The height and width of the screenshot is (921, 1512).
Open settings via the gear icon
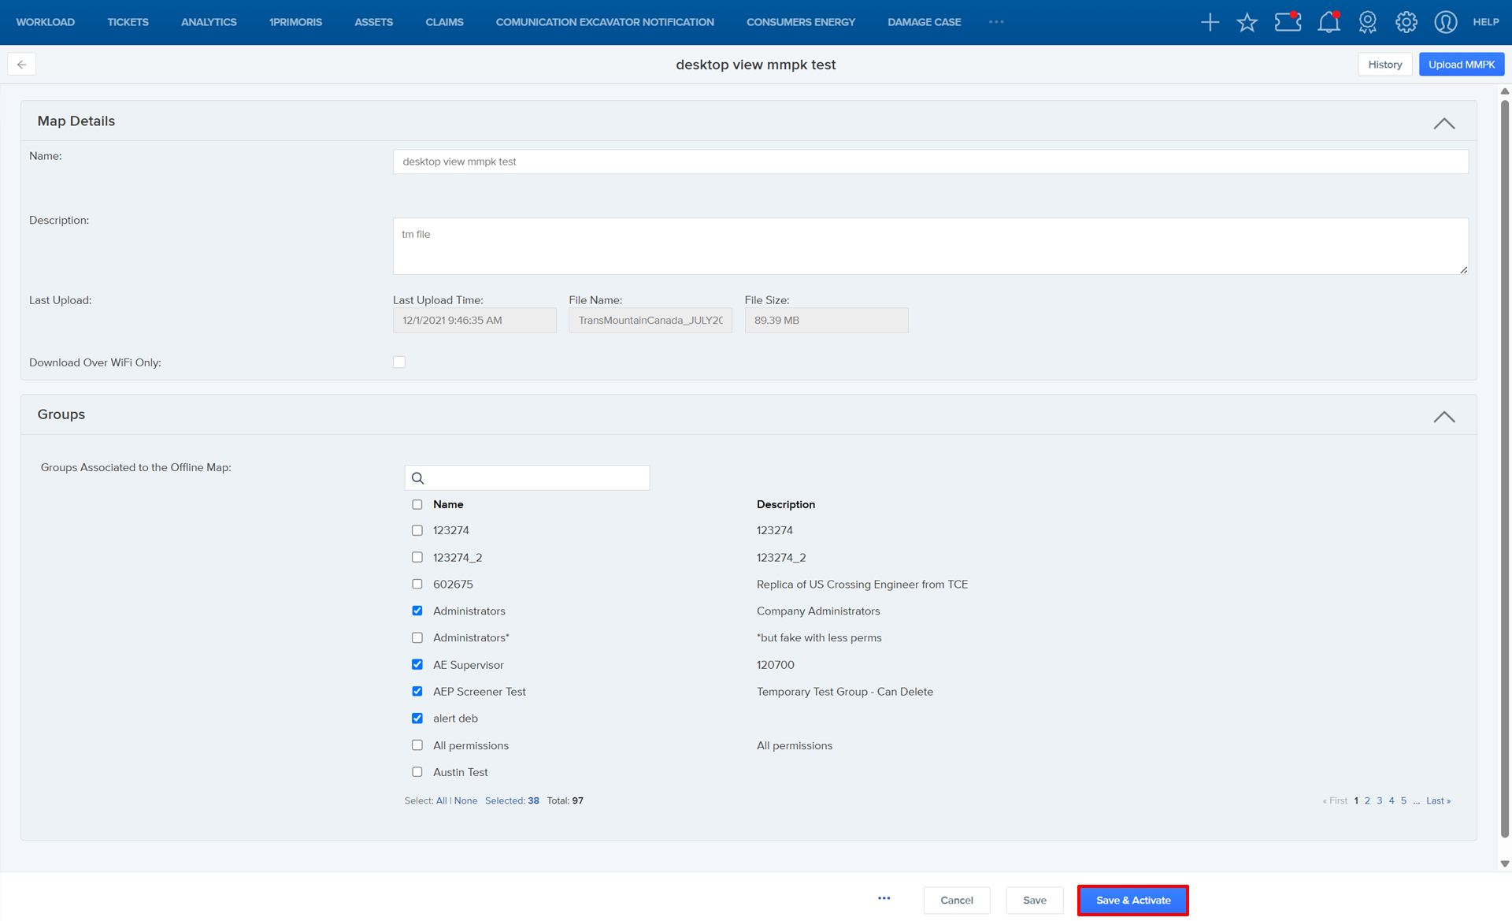pos(1406,22)
